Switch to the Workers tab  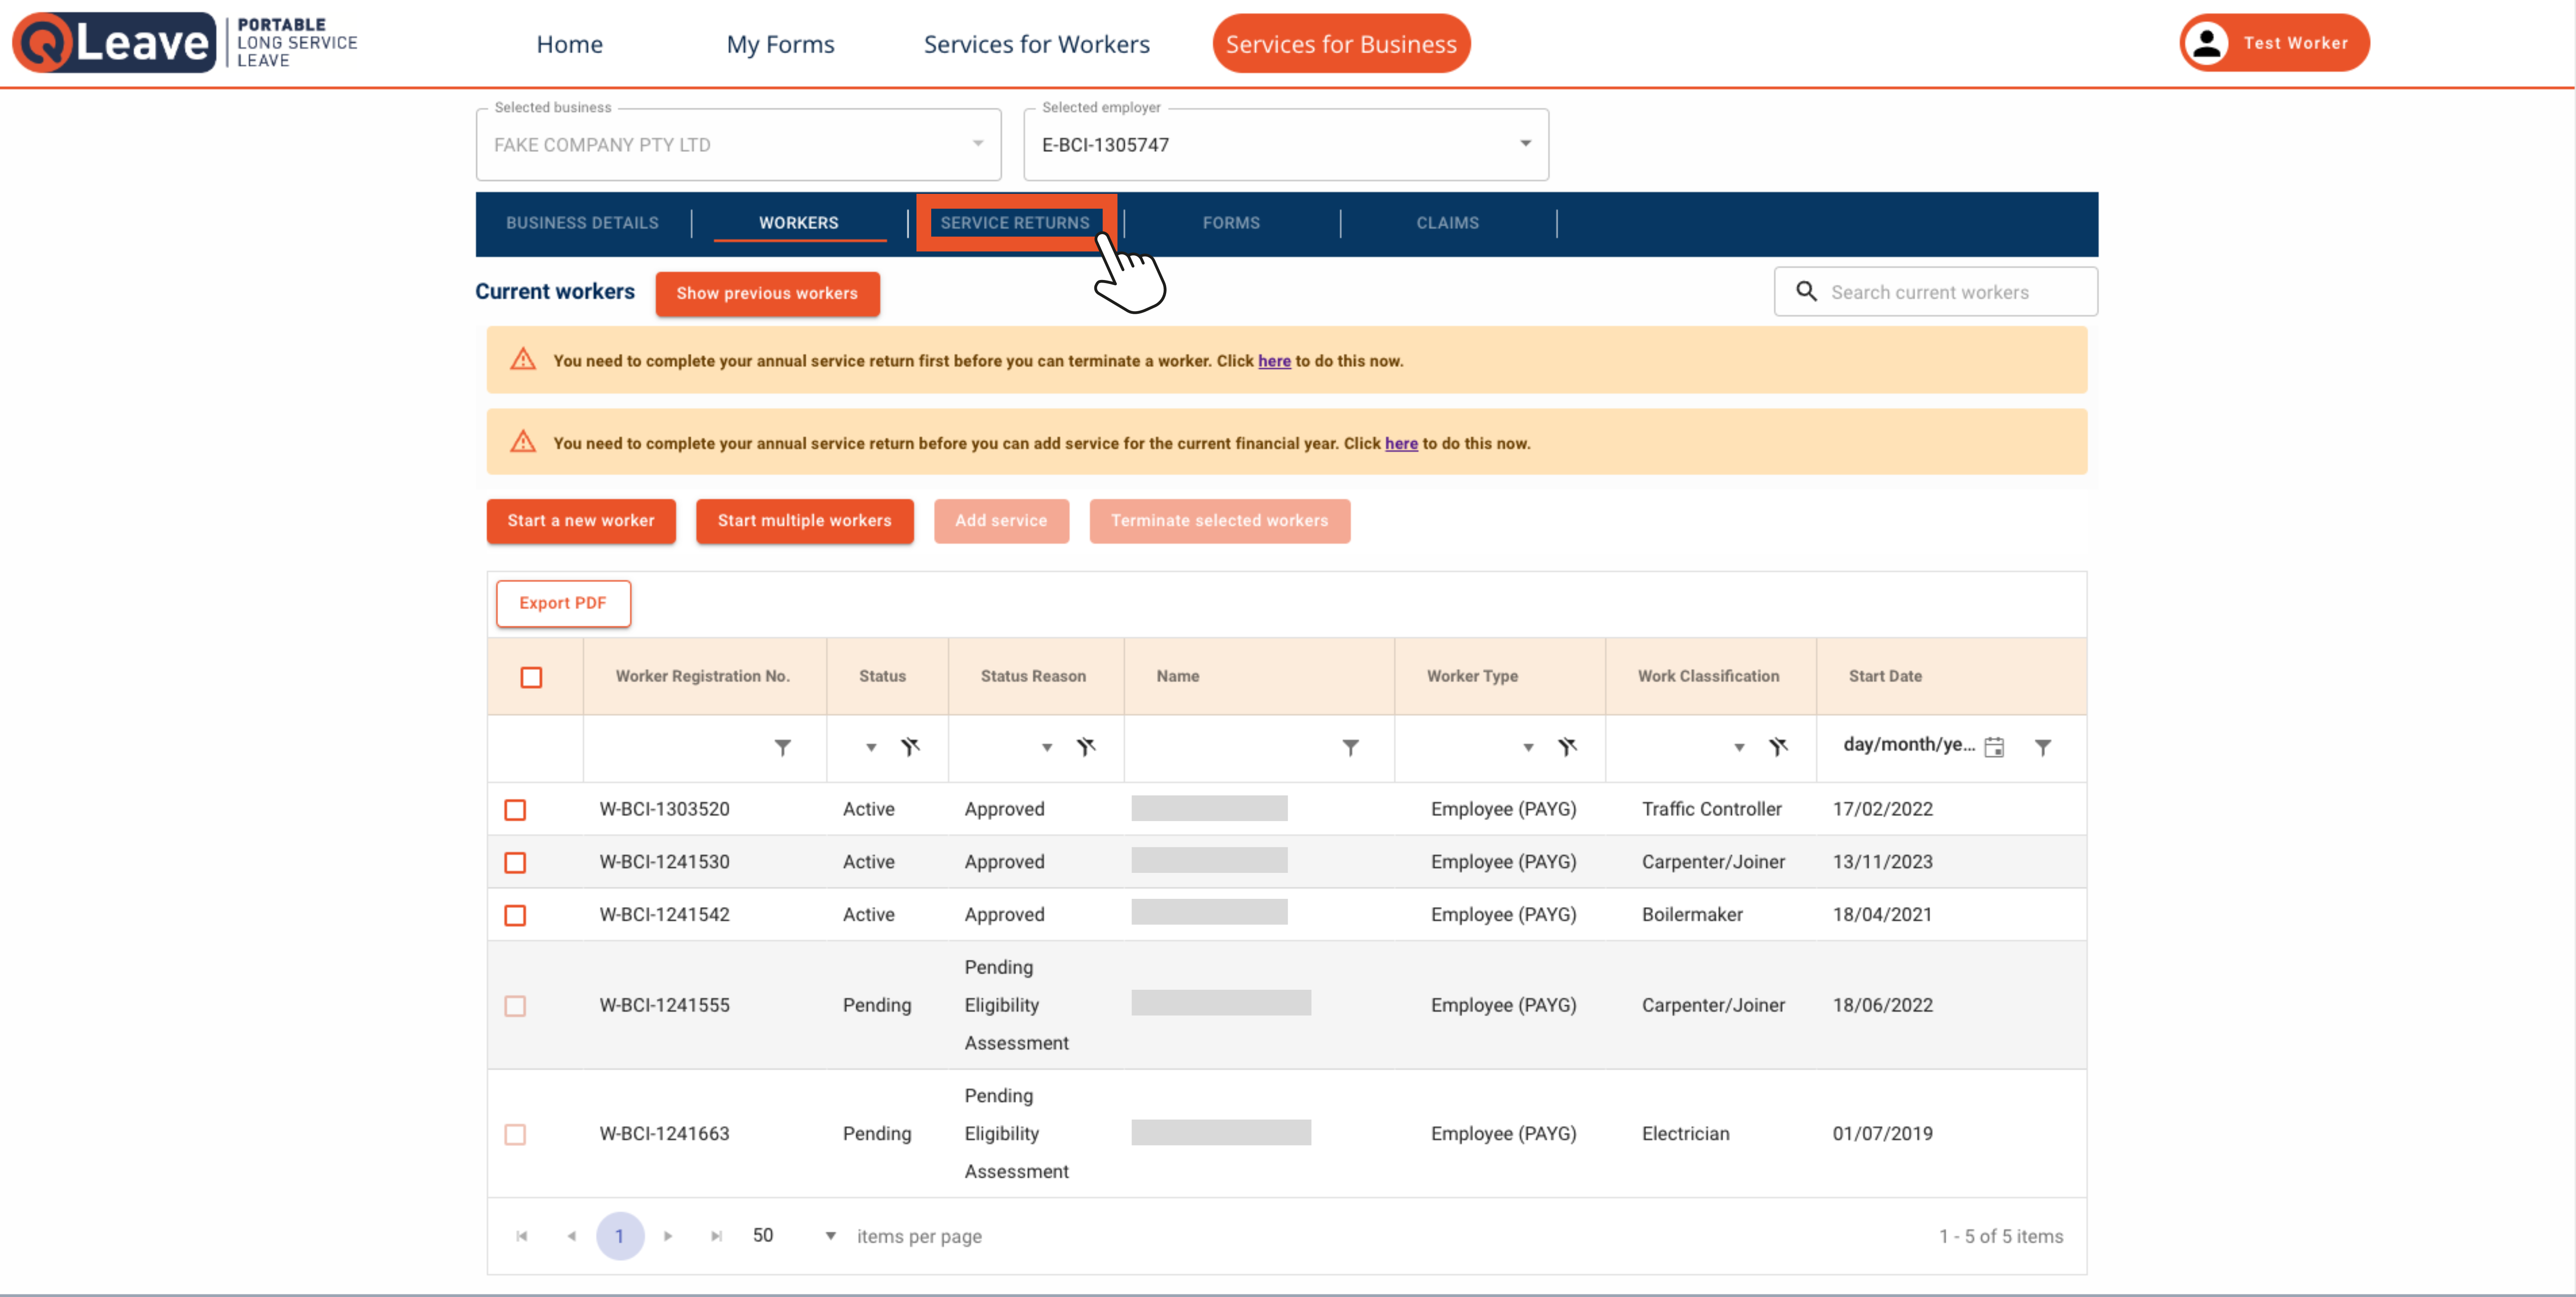tap(798, 223)
